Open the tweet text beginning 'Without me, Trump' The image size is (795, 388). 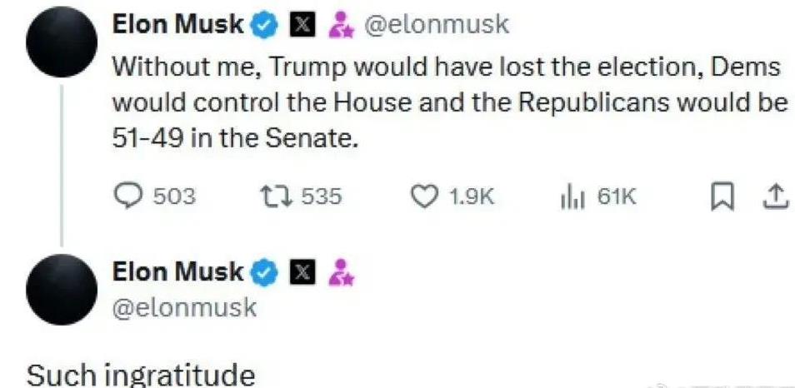pyautogui.click(x=451, y=103)
